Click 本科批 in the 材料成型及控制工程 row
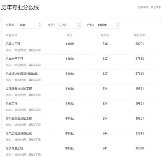Image resolution: width=162 pixels, height=157 pixels. pos(69,118)
